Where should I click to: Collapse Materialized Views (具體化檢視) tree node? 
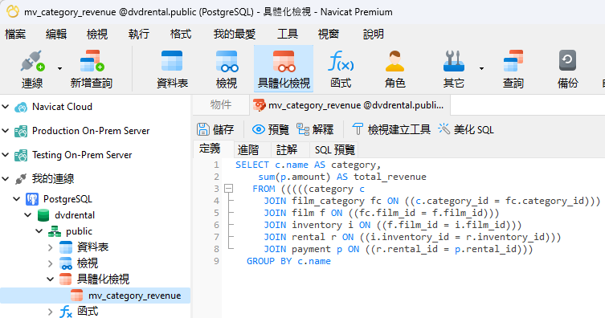50,279
